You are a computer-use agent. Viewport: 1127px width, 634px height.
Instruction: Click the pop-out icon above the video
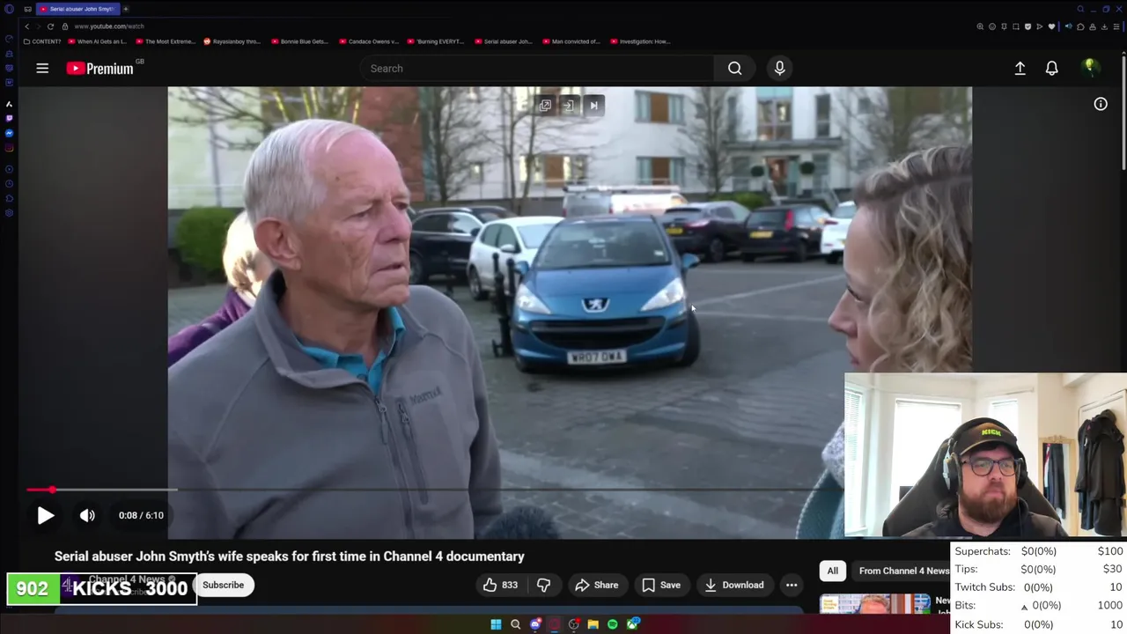pyautogui.click(x=545, y=106)
